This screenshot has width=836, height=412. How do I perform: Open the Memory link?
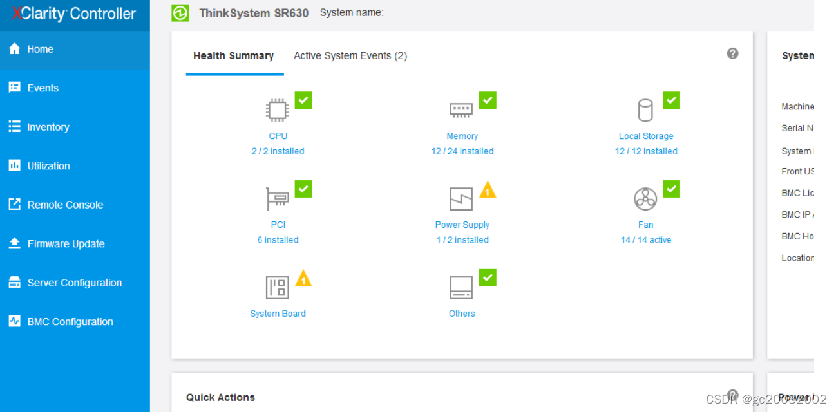click(x=462, y=136)
